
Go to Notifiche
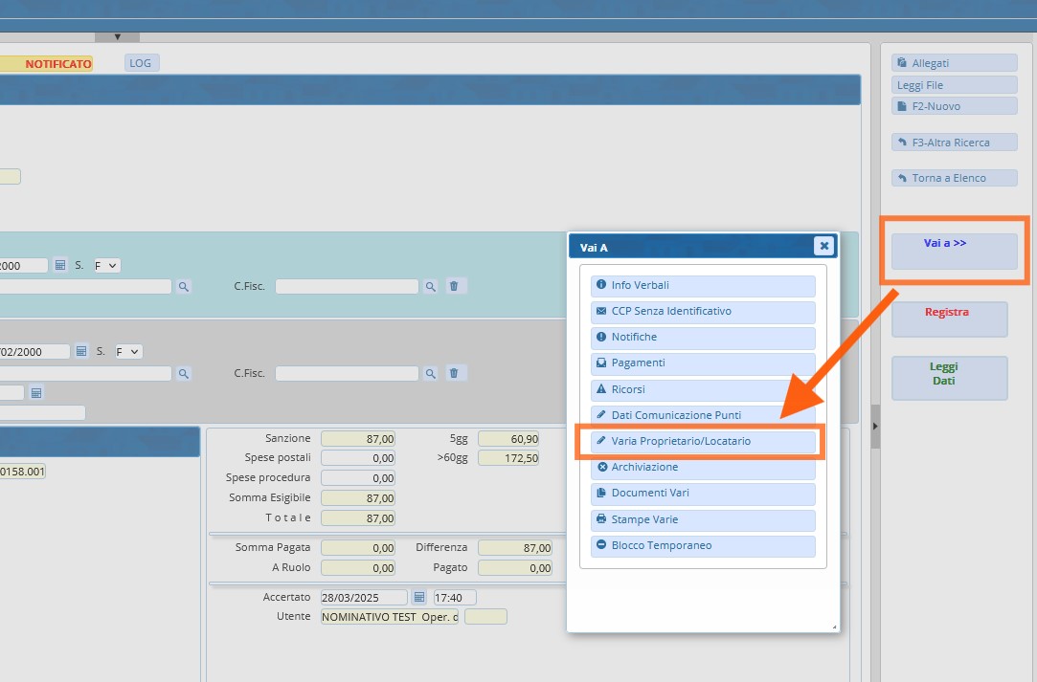pyautogui.click(x=703, y=337)
